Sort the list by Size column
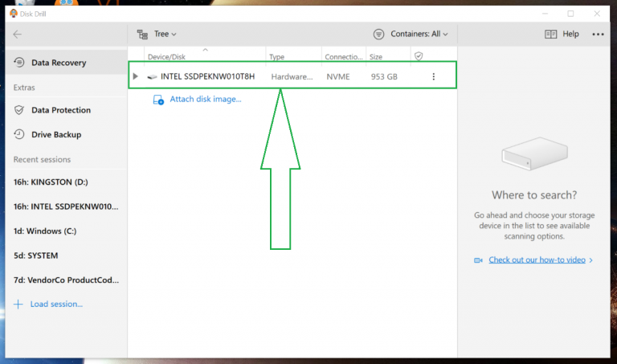617x364 pixels. click(376, 57)
